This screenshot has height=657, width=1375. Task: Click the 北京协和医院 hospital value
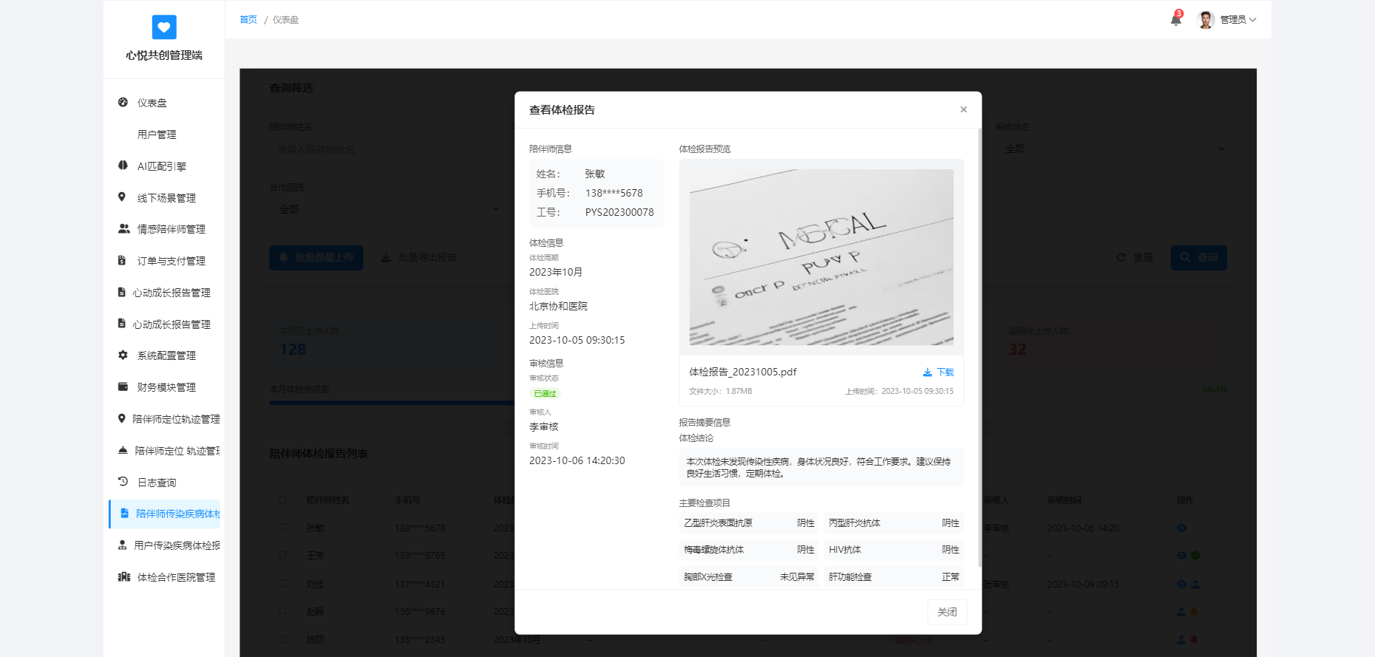coord(558,306)
